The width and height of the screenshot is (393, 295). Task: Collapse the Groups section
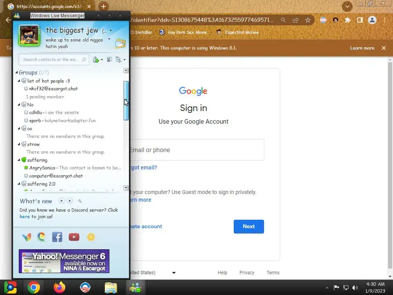pos(17,73)
